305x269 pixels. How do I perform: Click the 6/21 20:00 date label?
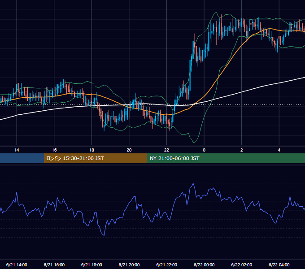pos(129,265)
